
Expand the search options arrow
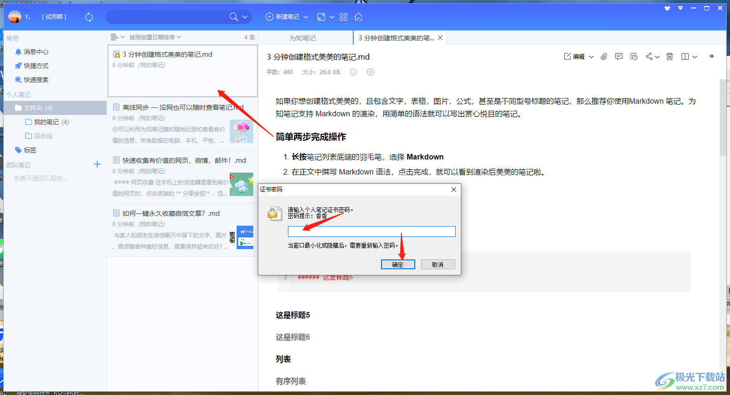click(245, 17)
